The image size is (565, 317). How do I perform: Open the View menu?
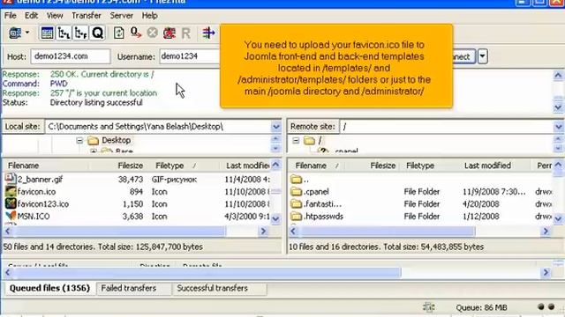coord(55,16)
